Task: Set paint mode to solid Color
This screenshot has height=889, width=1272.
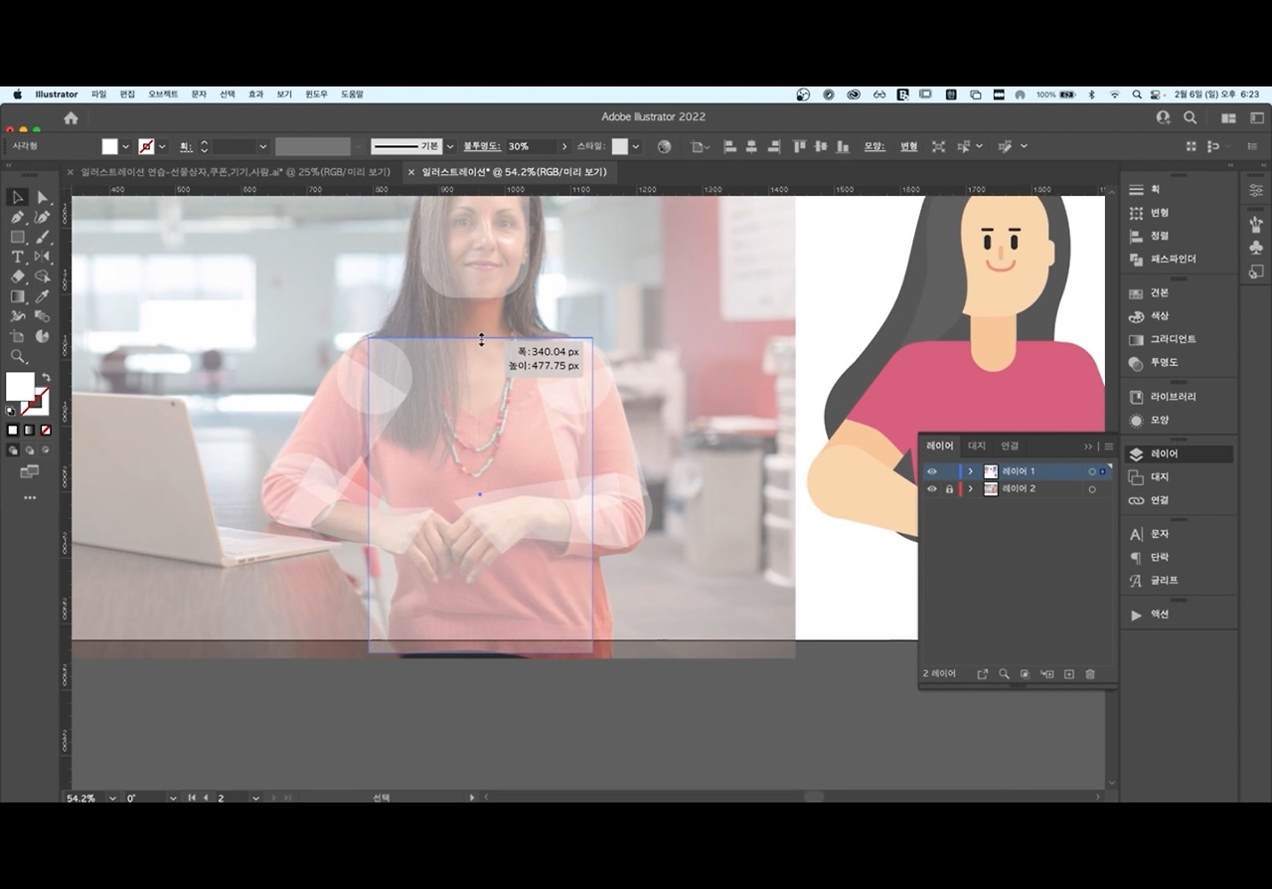Action: point(13,431)
